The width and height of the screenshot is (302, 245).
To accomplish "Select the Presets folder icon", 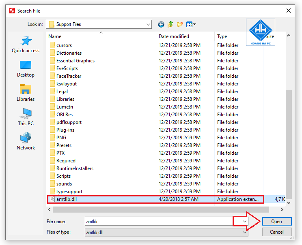I will (52, 145).
